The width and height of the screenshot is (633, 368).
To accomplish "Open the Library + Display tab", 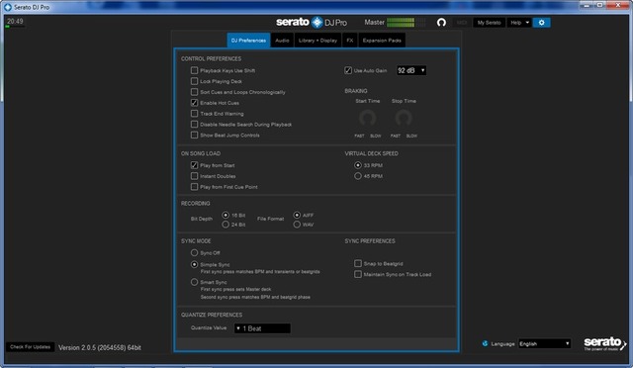I will pyautogui.click(x=317, y=41).
